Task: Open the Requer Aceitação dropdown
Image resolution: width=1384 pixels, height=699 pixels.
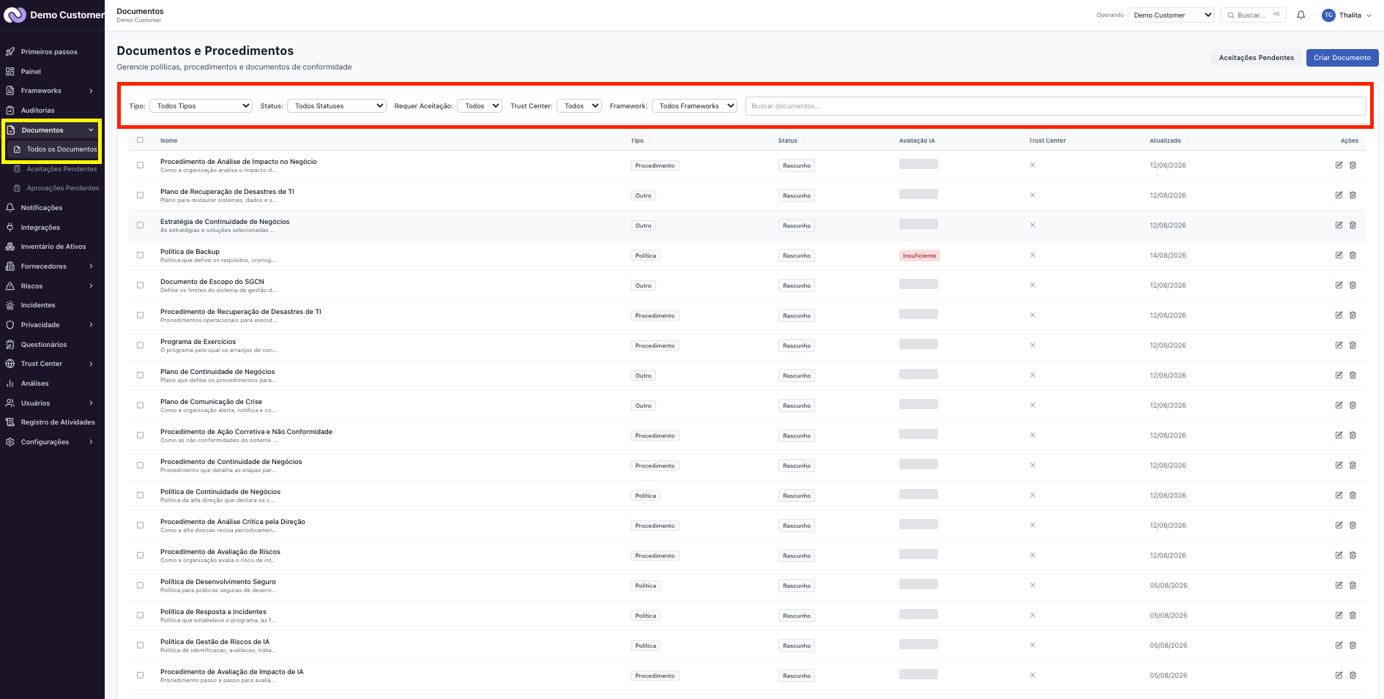Action: (480, 106)
